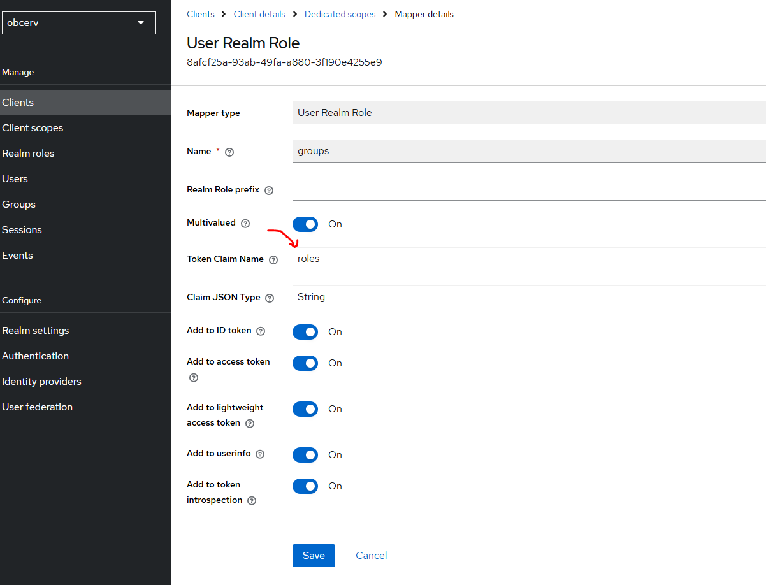Open Events in the sidebar
This screenshot has height=585, width=766.
click(x=85, y=256)
